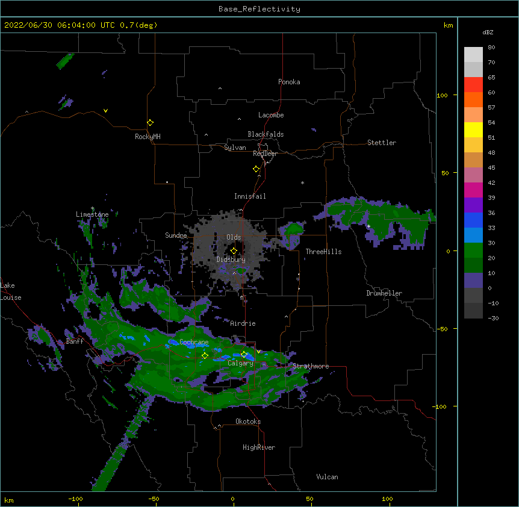Click the slate purple 0-10 dBZ swatch
Screen dimensions: 519x507
[x=473, y=281]
